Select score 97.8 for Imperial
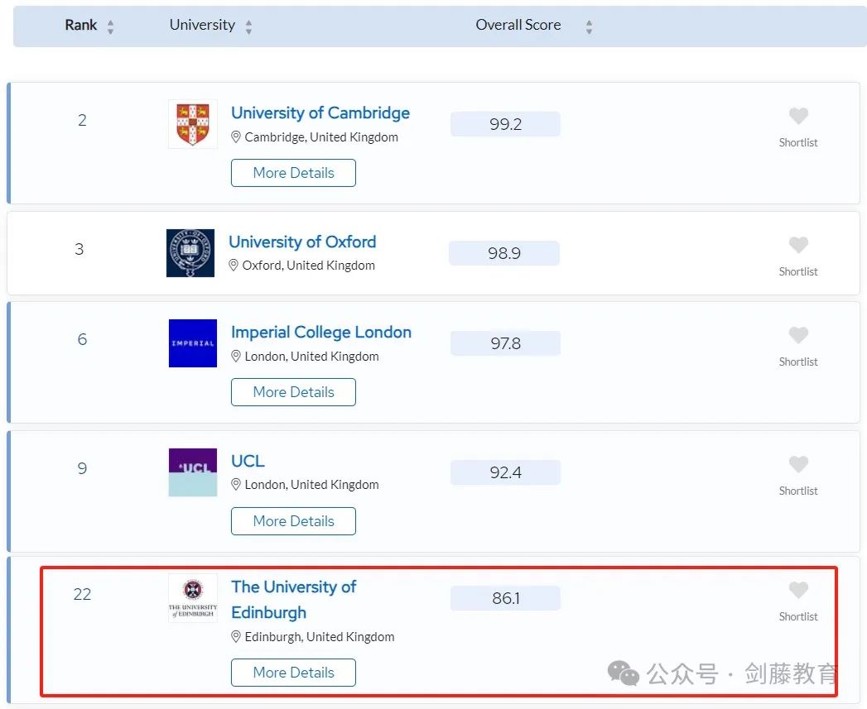 click(505, 343)
